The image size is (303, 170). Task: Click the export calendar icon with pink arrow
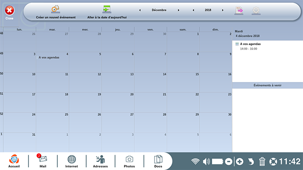click(x=239, y=10)
